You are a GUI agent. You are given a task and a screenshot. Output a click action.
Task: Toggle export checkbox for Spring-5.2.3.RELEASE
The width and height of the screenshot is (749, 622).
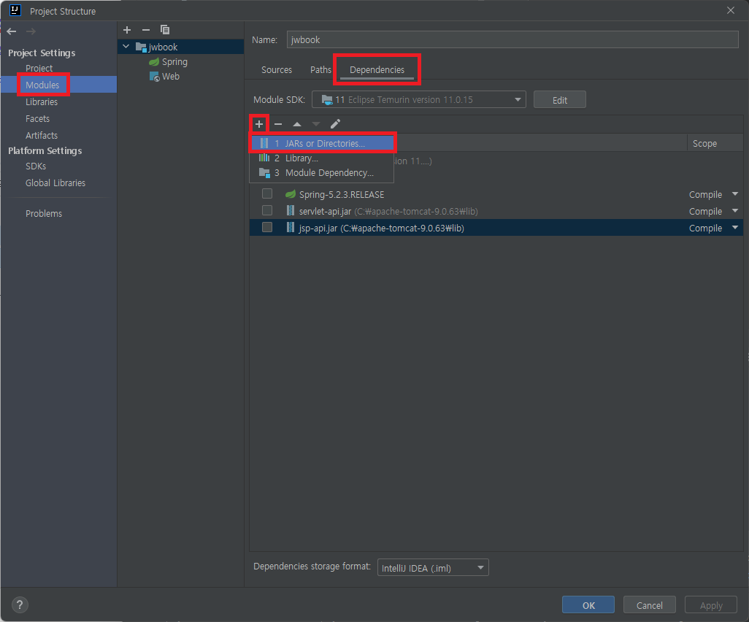pos(267,193)
